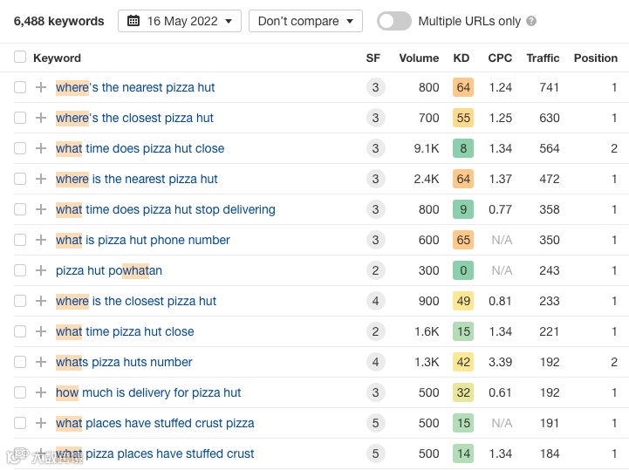Click the help icon beside Multiple URLs only
Viewport: 629px width, 470px height.
pyautogui.click(x=532, y=21)
